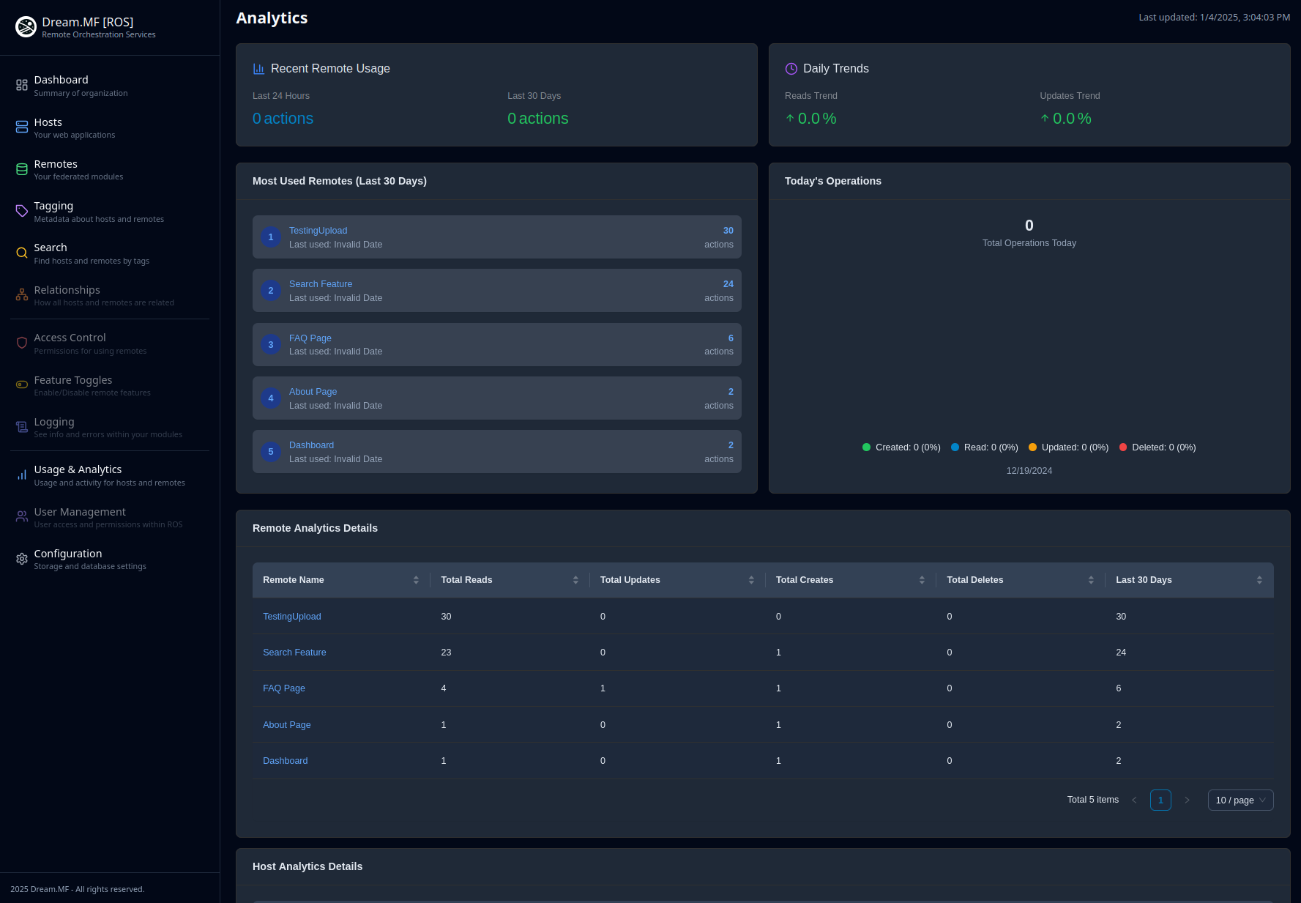Open Dashboard link in the analytics table
1301x903 pixels.
click(x=286, y=761)
